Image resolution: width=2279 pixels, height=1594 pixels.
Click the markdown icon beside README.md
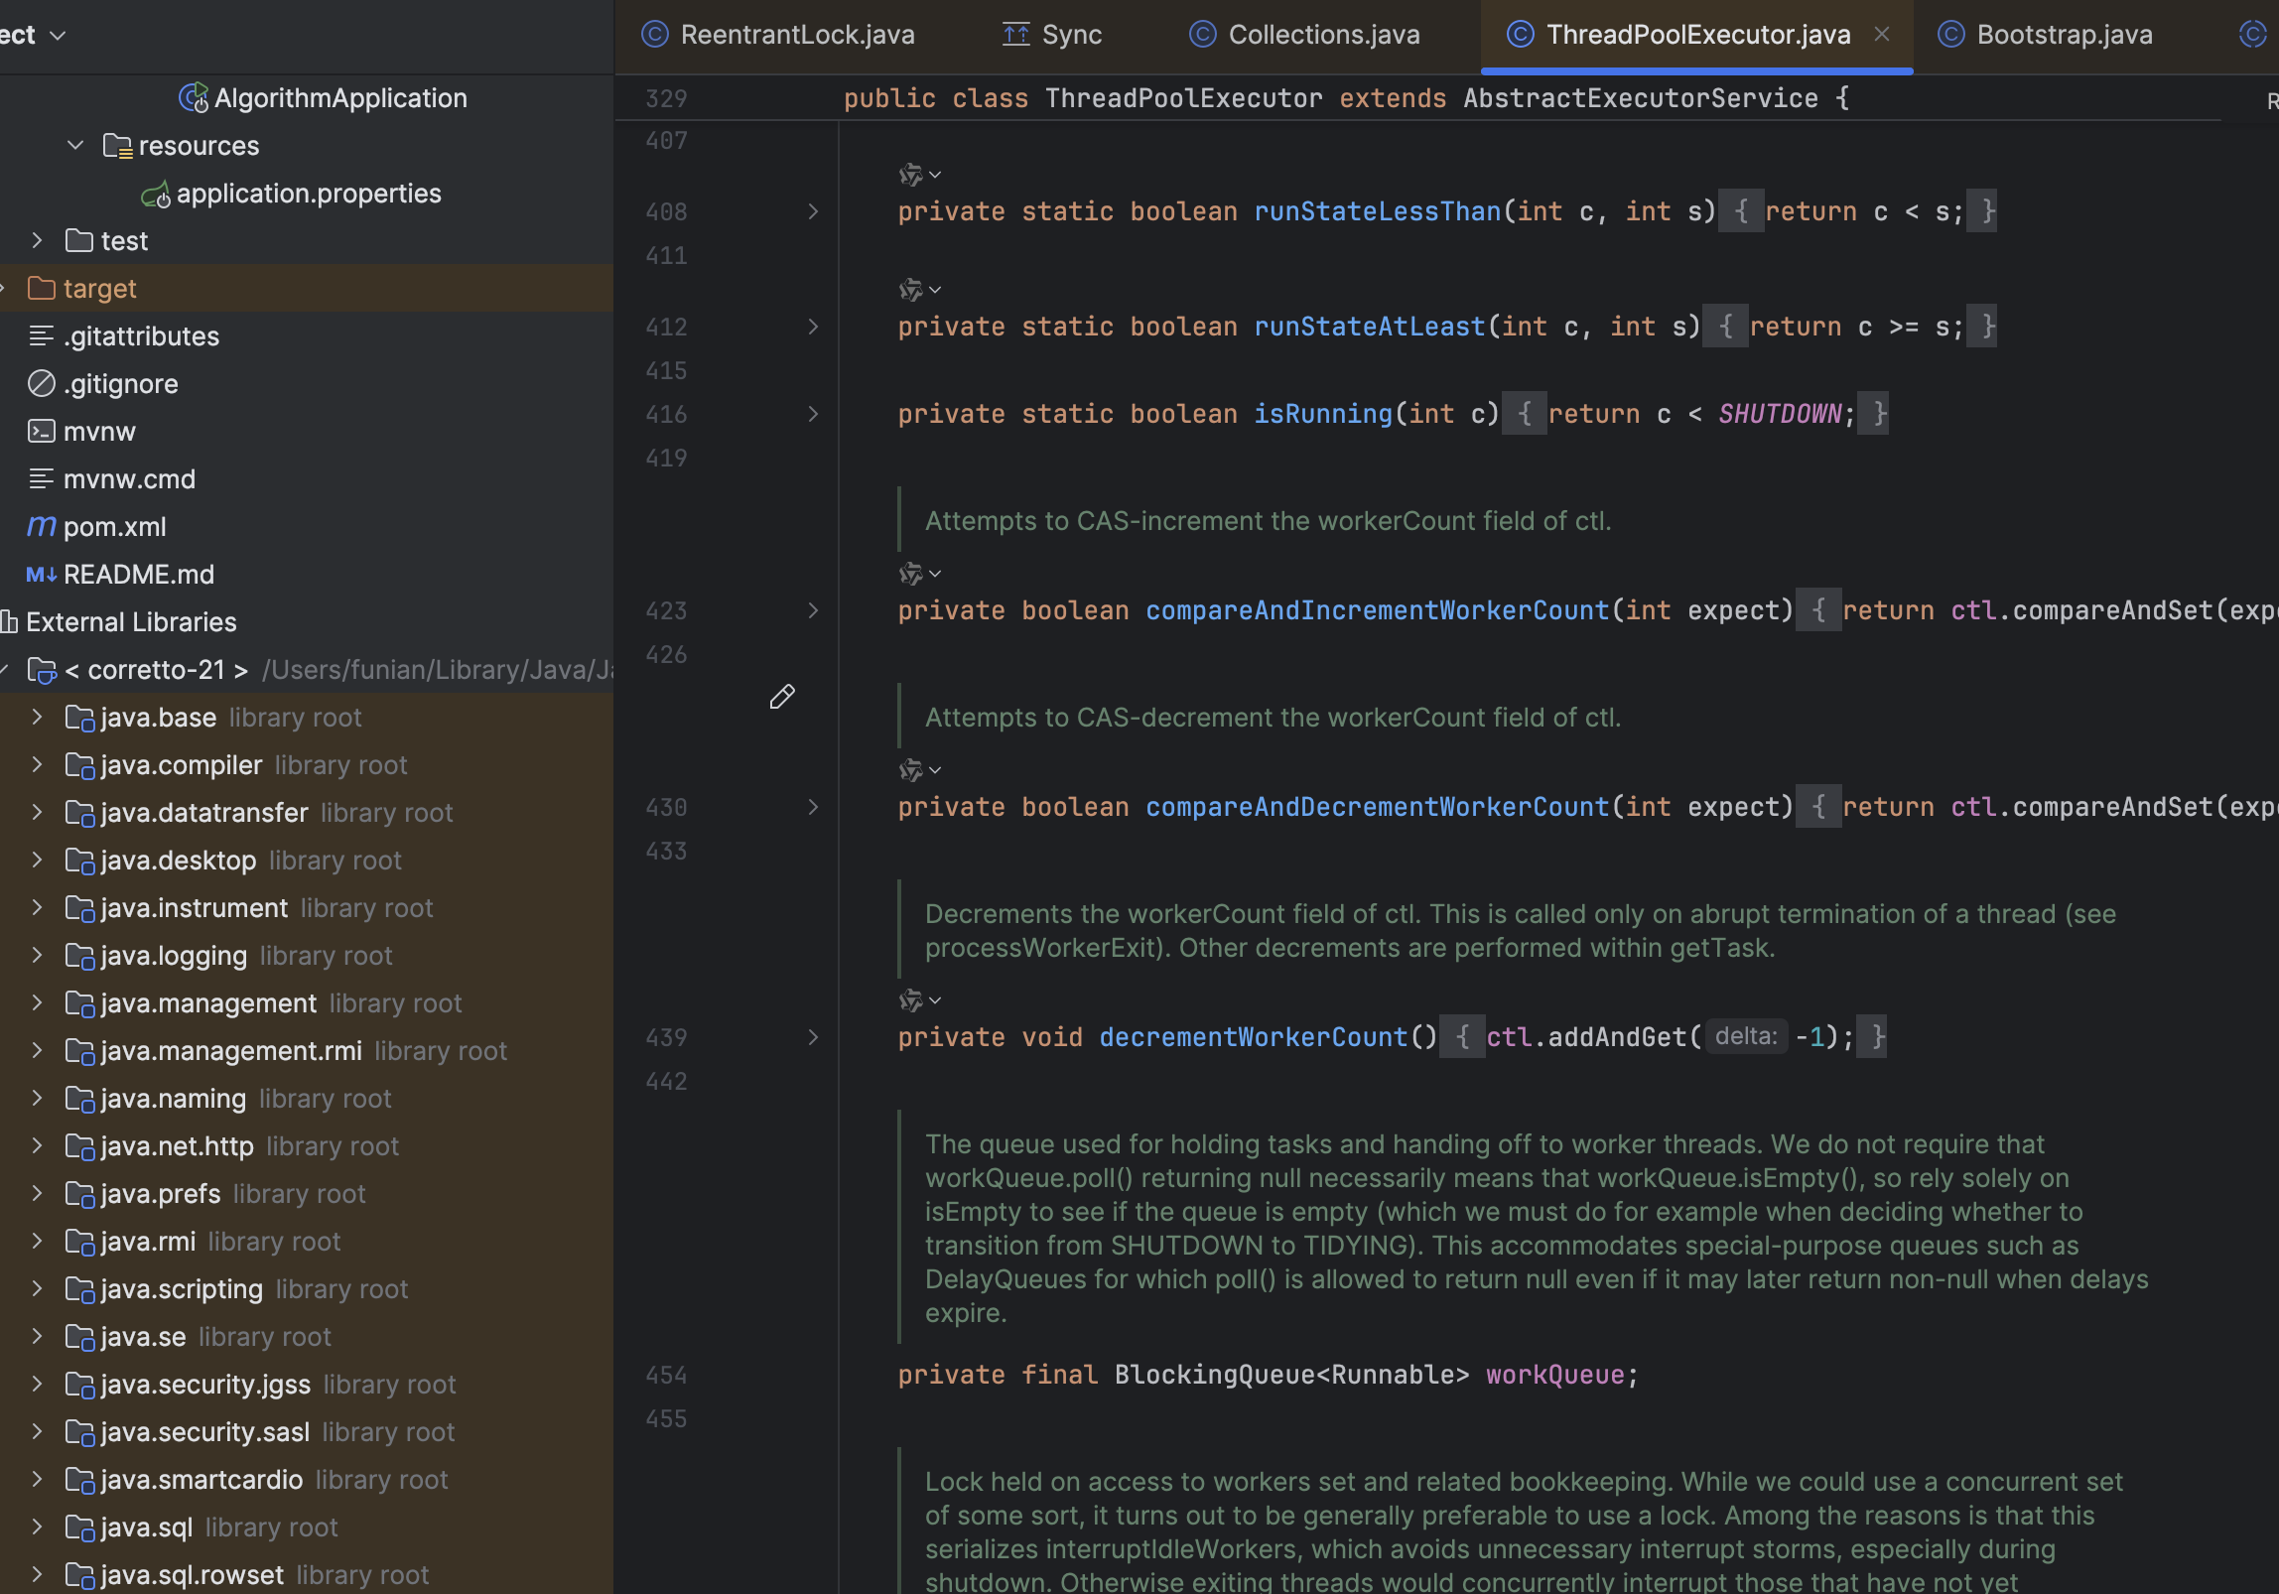[42, 575]
